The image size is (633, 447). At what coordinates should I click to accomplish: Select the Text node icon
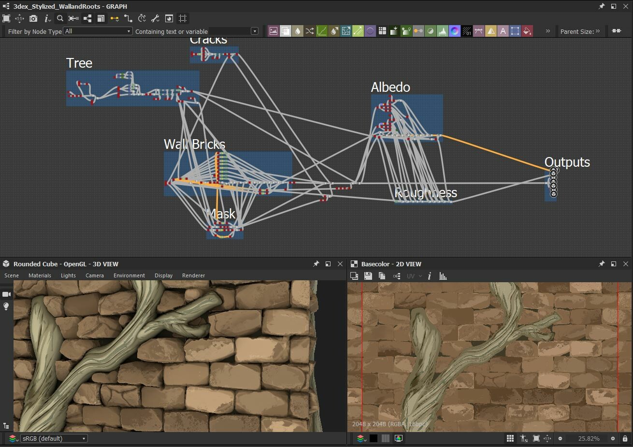click(x=504, y=31)
